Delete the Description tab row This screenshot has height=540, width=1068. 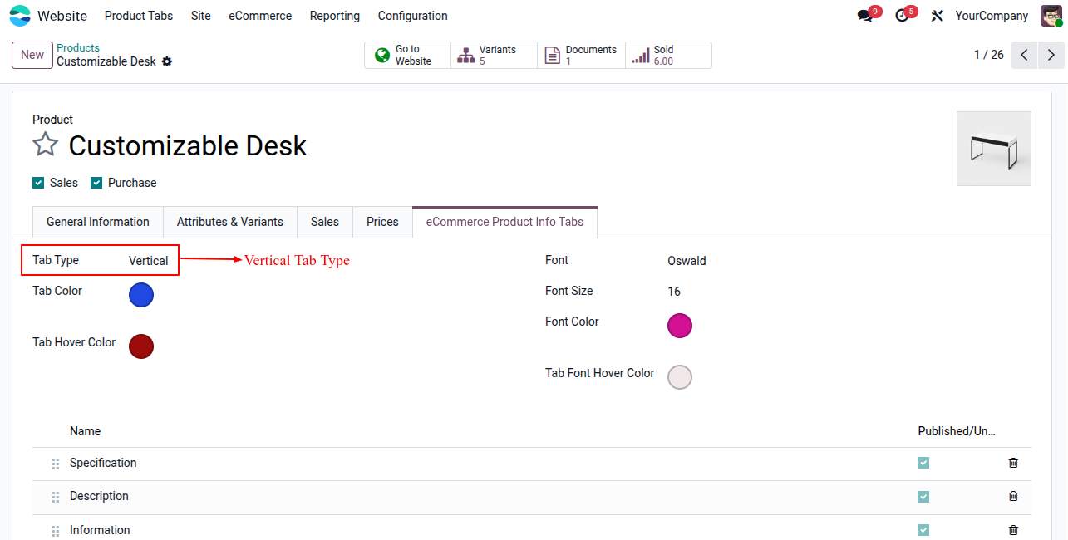click(x=1013, y=496)
